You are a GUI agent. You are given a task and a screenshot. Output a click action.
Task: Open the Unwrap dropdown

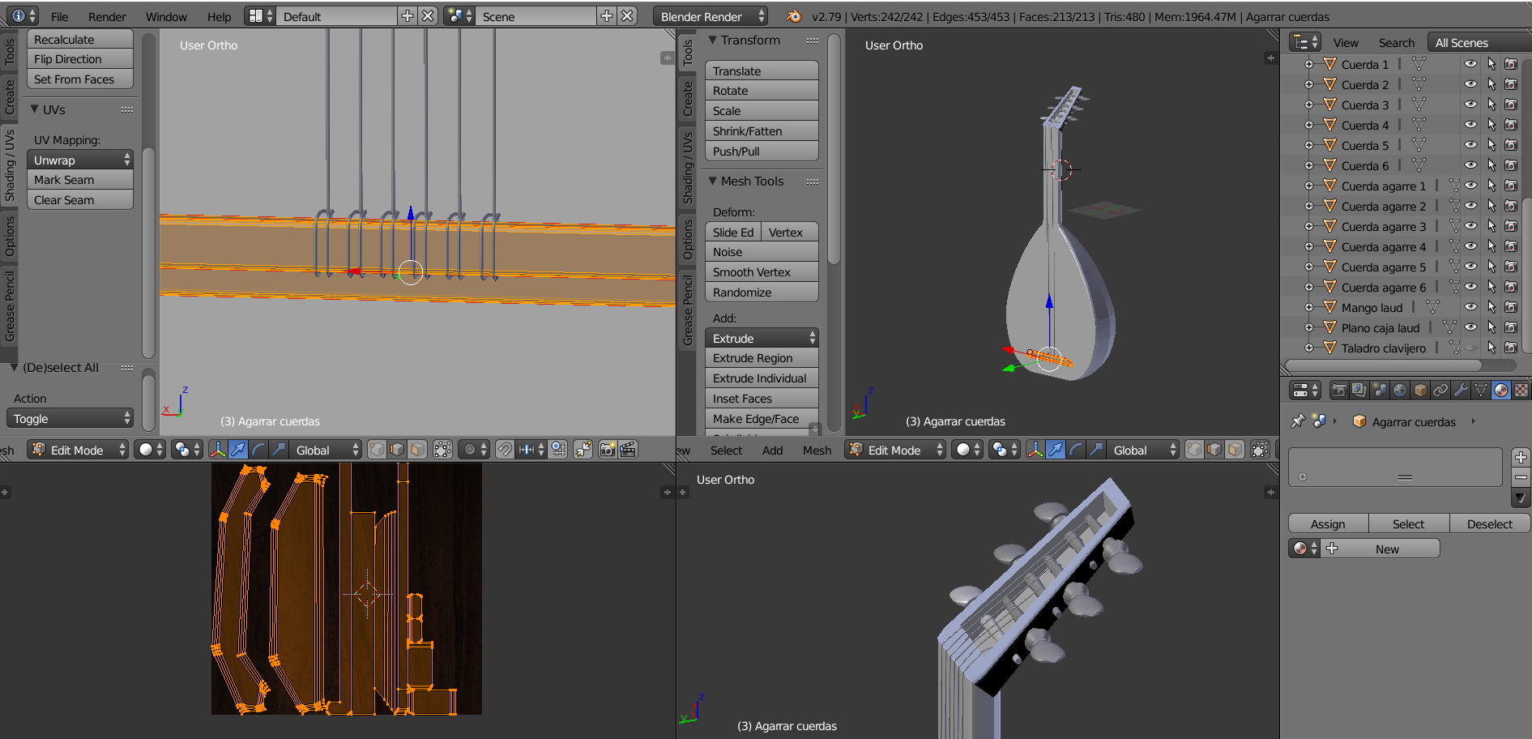(80, 160)
